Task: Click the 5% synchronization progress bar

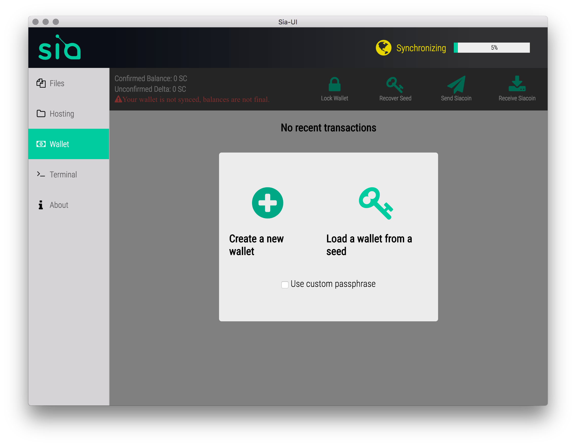Action: coord(492,48)
